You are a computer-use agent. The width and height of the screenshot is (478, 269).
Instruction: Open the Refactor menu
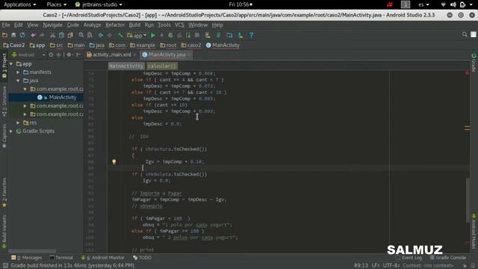(115, 25)
